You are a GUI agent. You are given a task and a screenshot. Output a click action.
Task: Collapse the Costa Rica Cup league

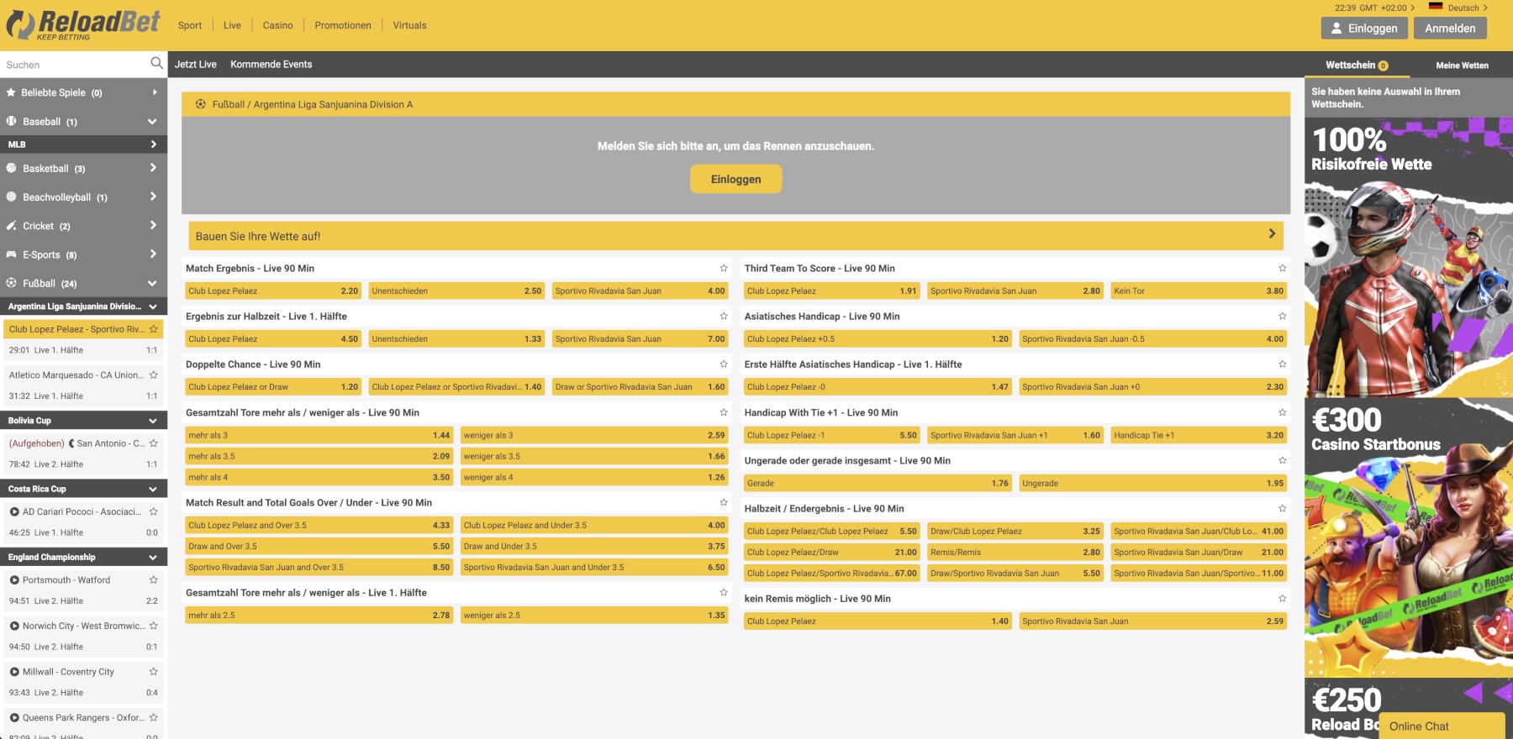click(x=152, y=489)
